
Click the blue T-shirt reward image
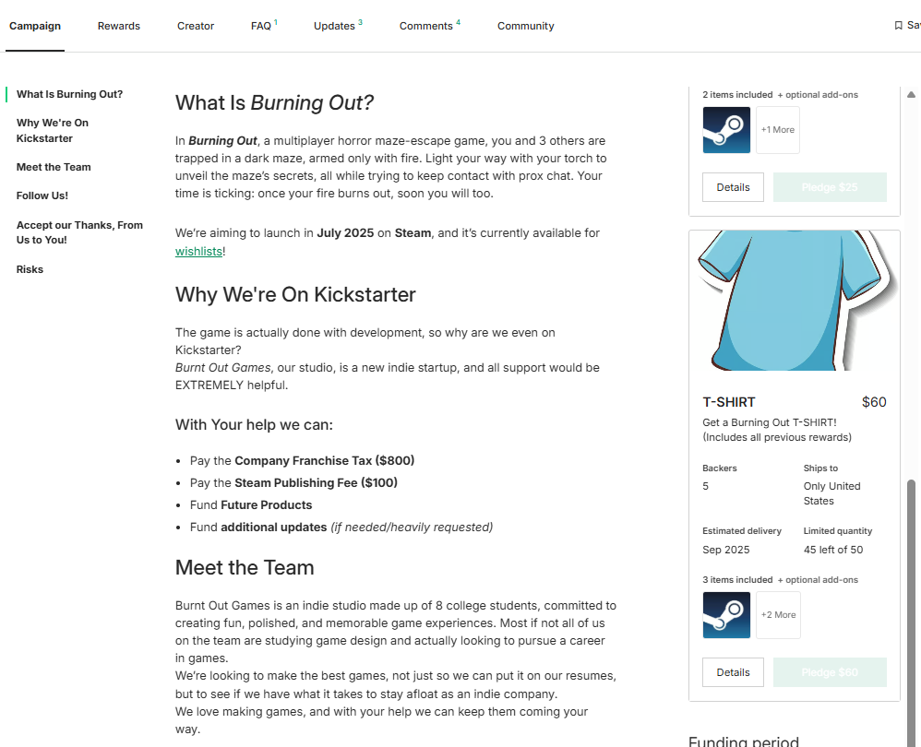[x=794, y=301]
